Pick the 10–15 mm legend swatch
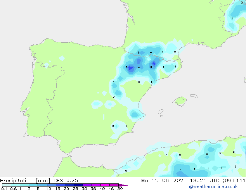This screenshot has width=246, height=190. click(52, 185)
